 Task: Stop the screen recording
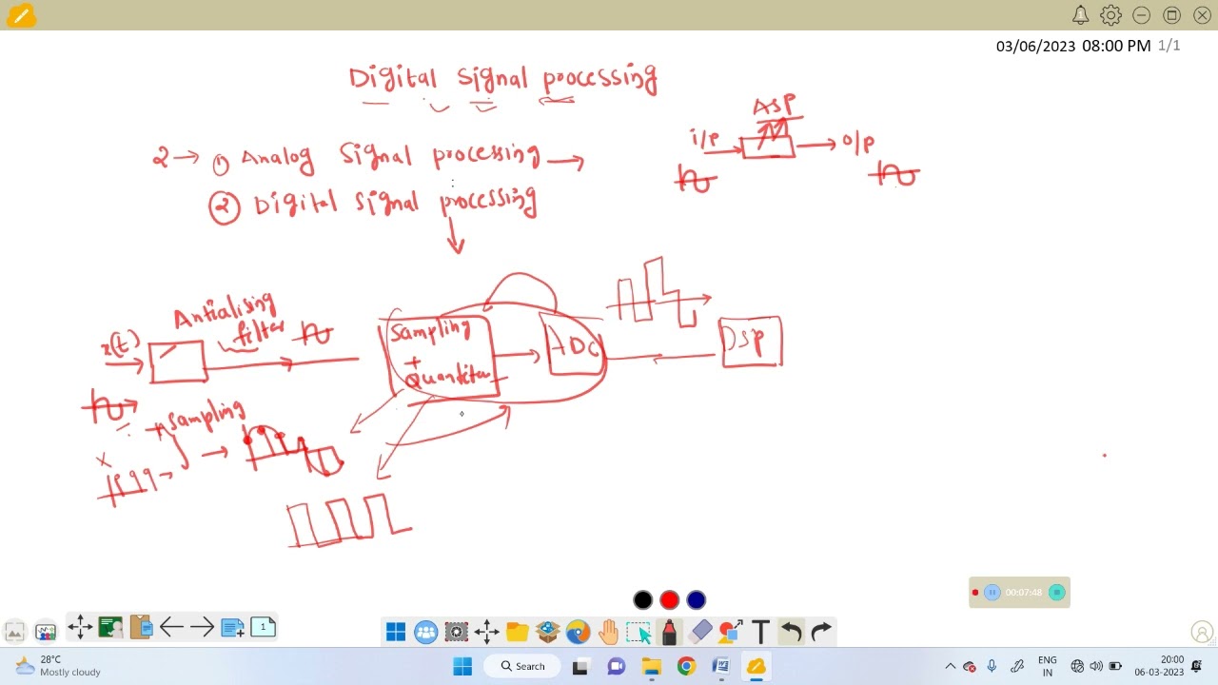[1056, 592]
